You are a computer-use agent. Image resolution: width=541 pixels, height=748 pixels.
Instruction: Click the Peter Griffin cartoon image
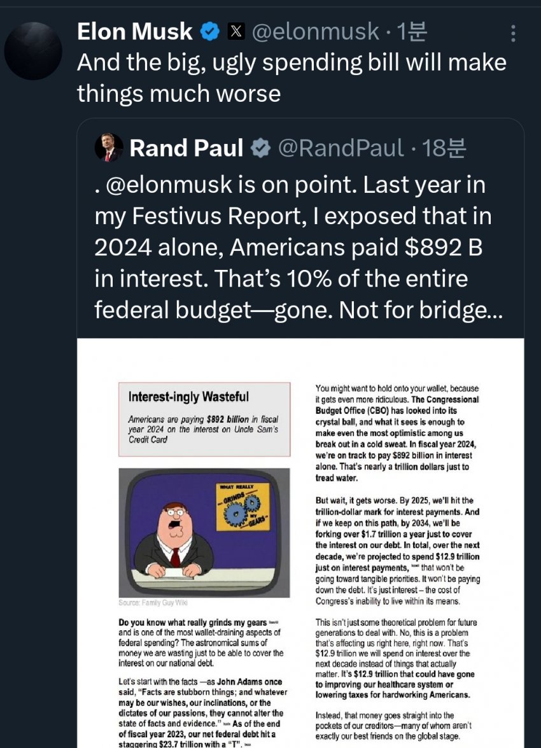204,532
